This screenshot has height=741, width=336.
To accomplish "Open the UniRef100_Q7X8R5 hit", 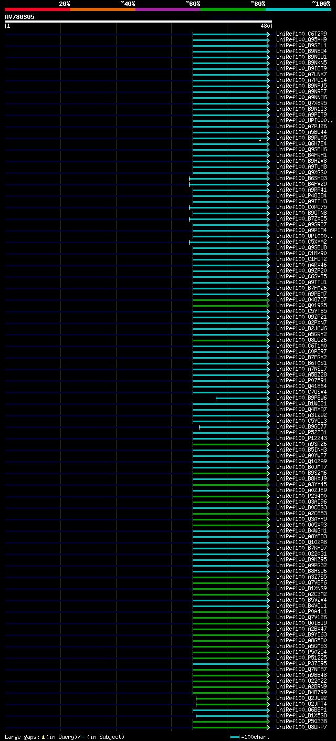I will coord(301,103).
